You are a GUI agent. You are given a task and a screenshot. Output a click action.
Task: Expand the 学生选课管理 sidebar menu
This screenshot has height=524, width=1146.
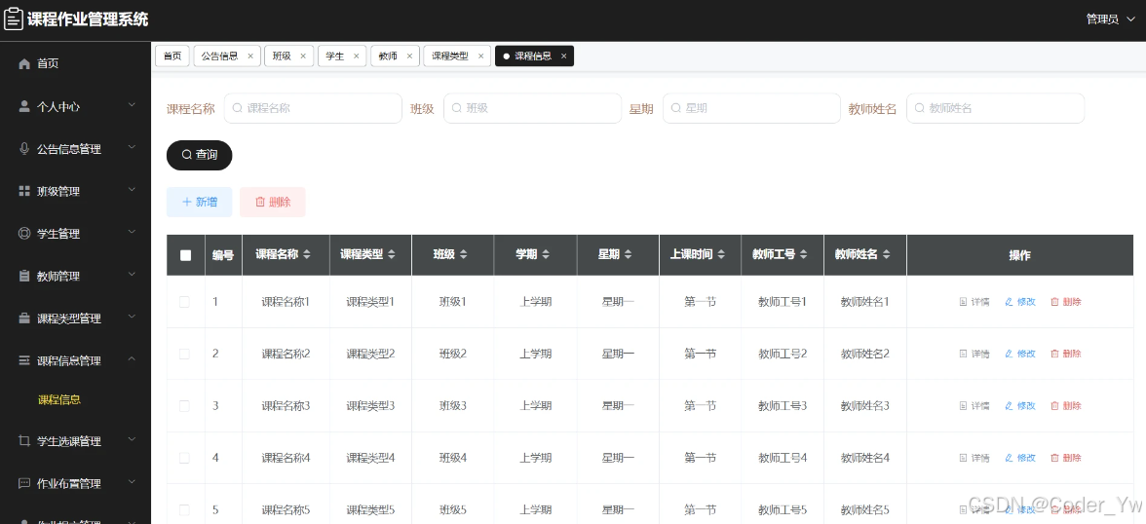(x=132, y=439)
